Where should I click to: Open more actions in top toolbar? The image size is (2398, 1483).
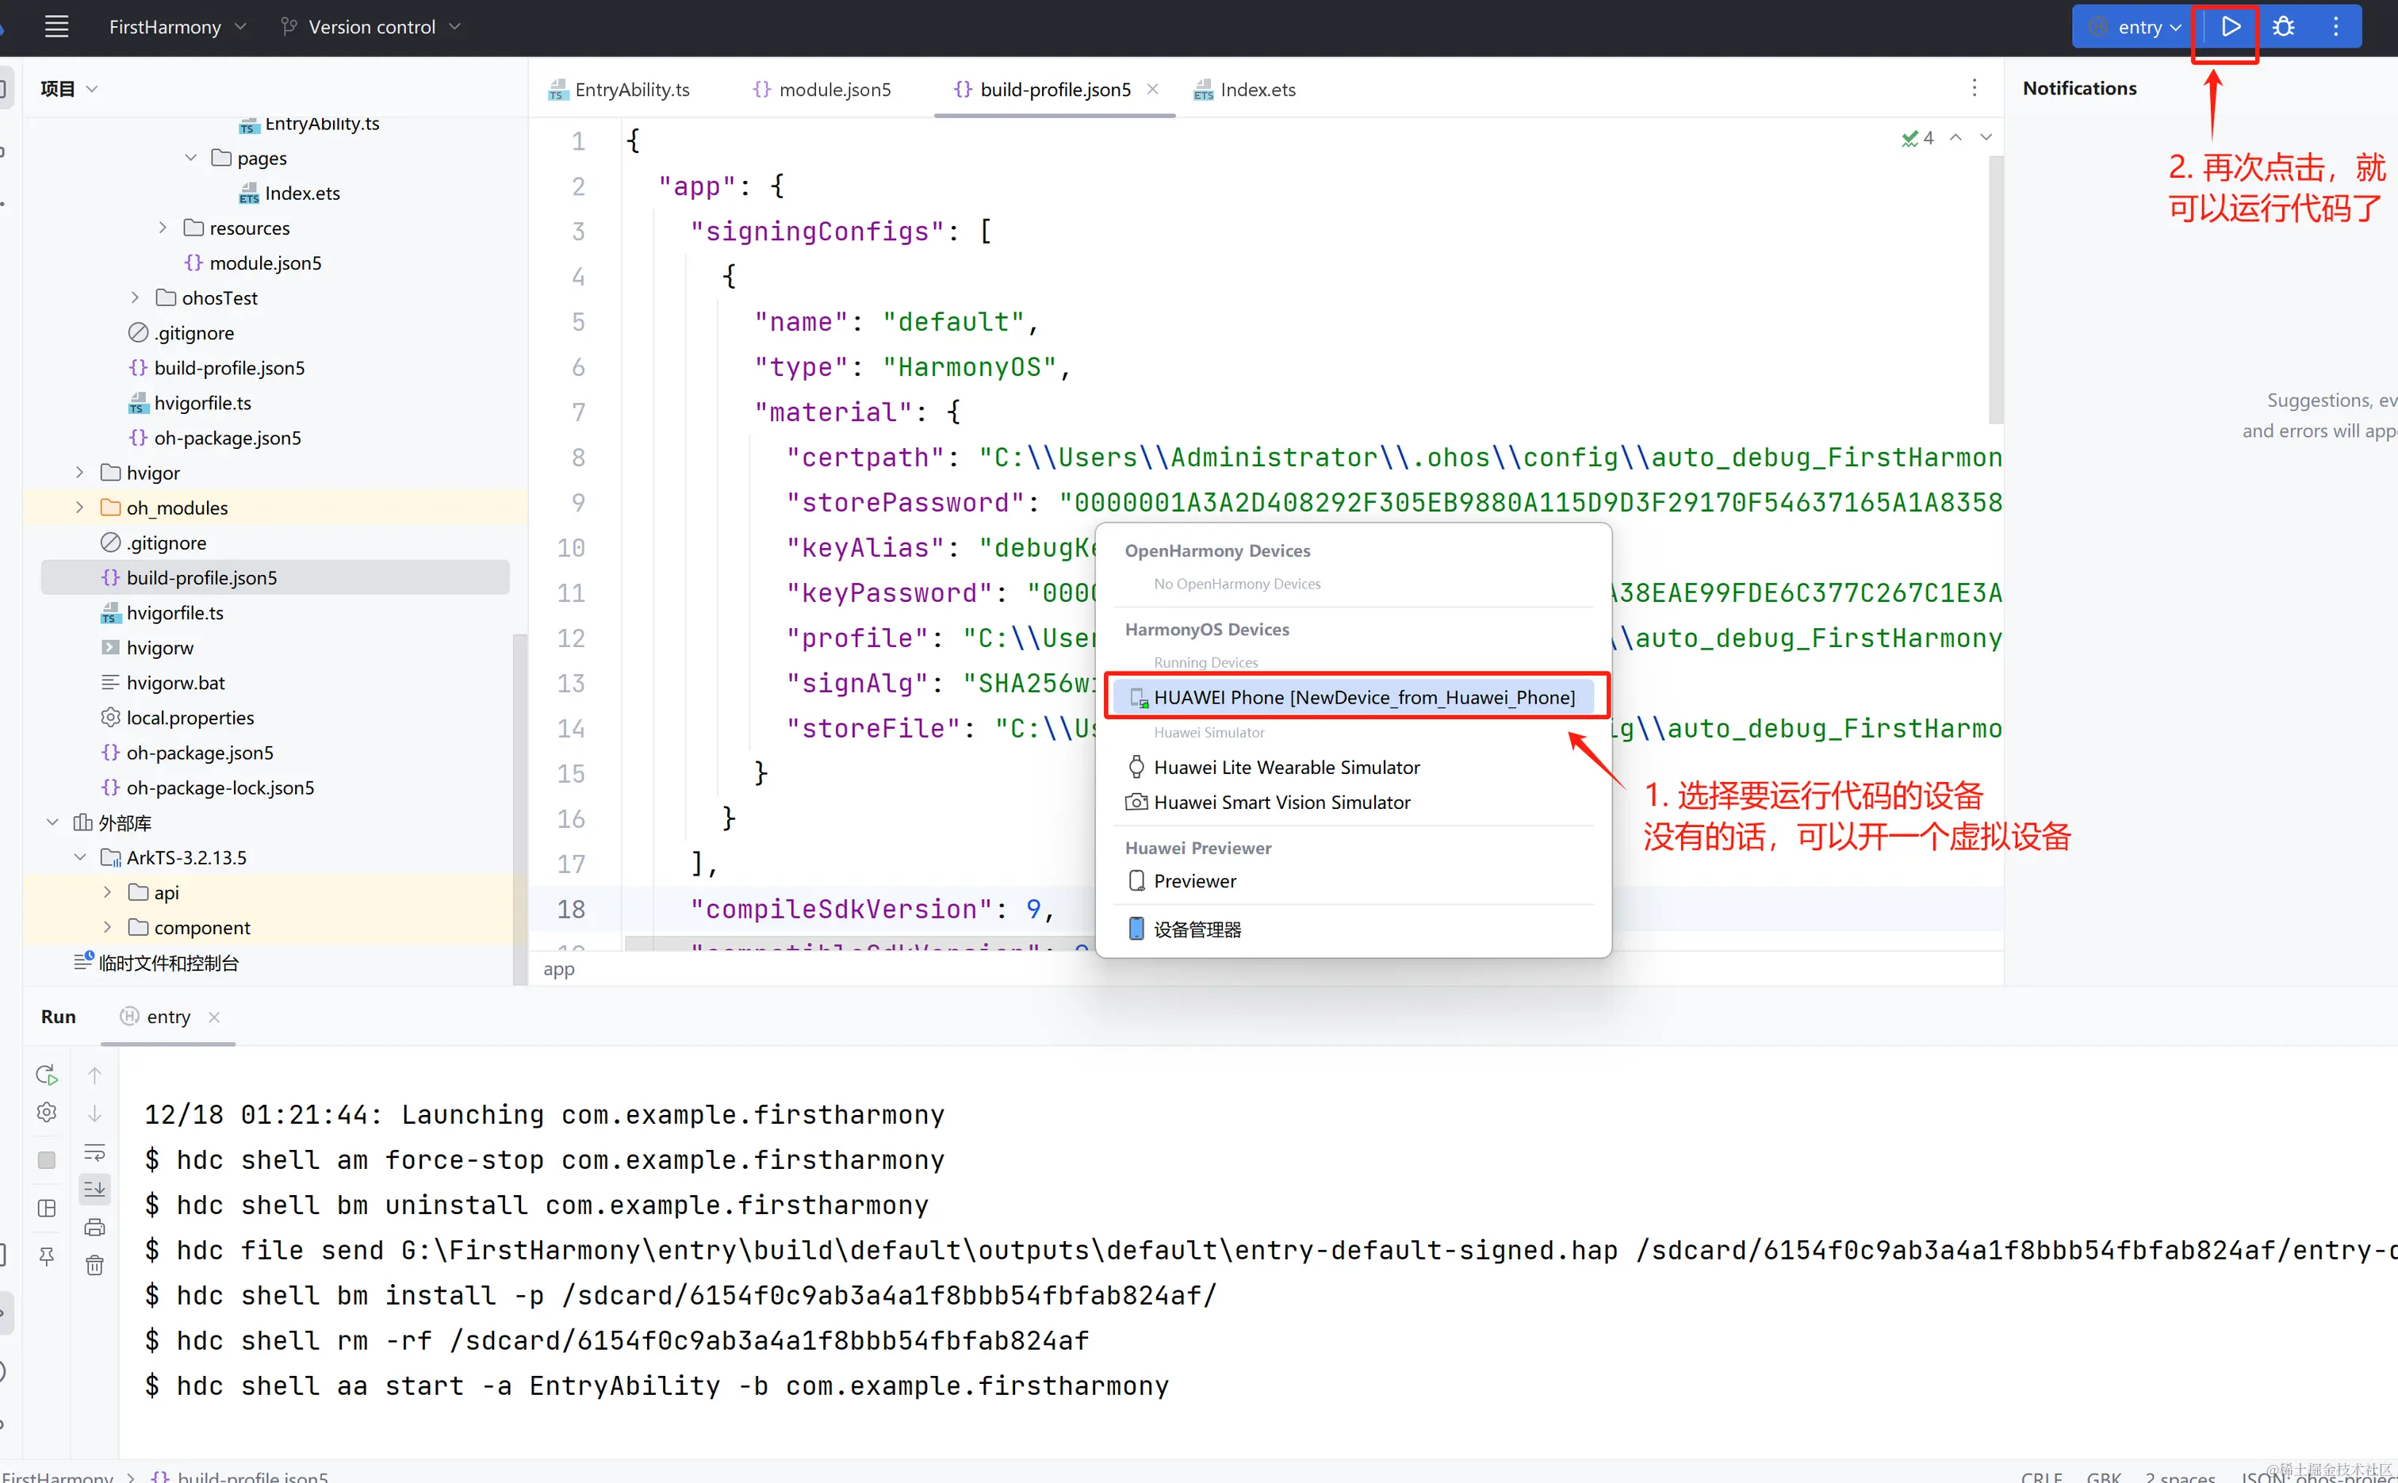coord(2335,26)
